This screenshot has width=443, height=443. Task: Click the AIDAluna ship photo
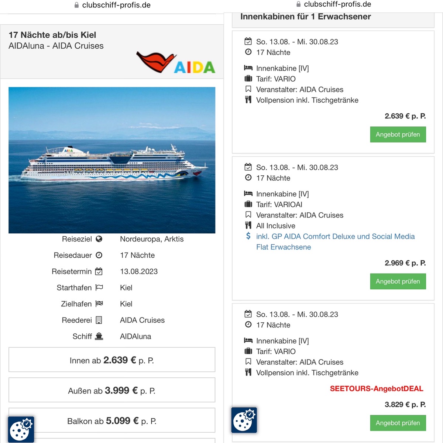point(112,160)
